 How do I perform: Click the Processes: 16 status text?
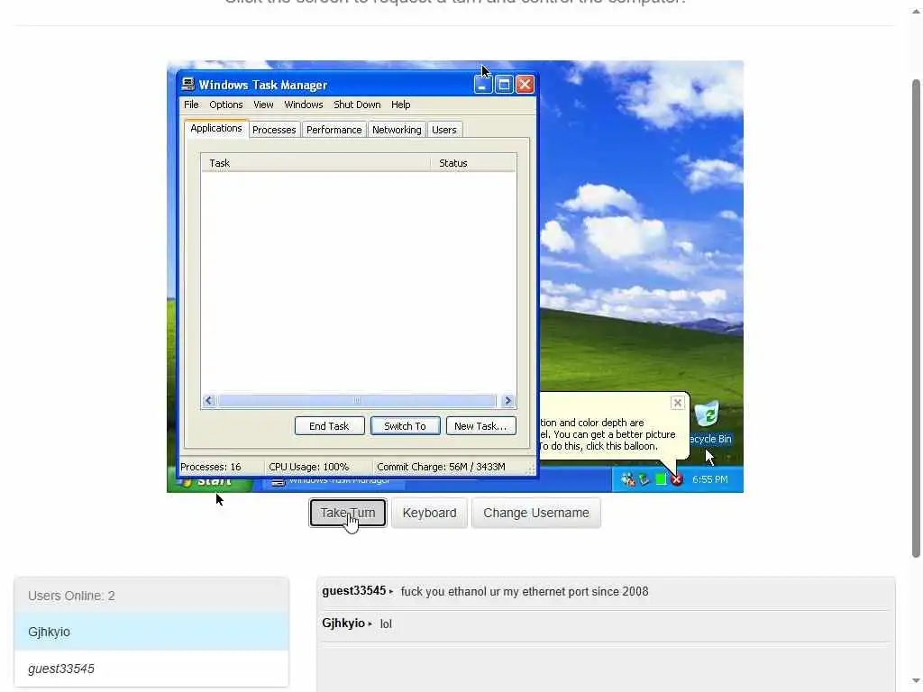coord(211,467)
